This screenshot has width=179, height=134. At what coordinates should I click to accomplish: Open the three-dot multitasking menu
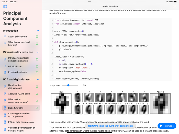click(89, 2)
